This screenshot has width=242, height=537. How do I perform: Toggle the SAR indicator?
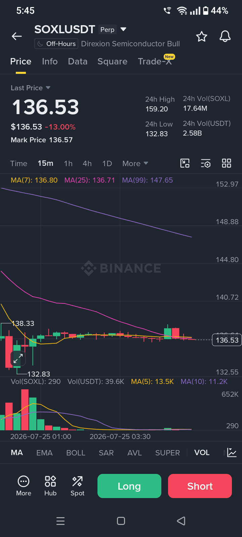106,452
